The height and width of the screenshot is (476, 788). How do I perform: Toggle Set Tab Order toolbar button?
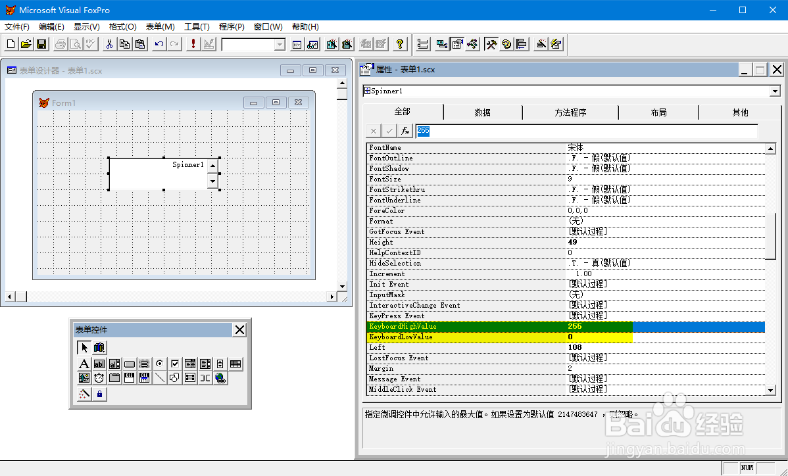423,44
